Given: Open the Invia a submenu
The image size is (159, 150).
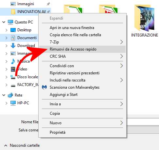Looking at the screenshot, I should [x=82, y=104].
